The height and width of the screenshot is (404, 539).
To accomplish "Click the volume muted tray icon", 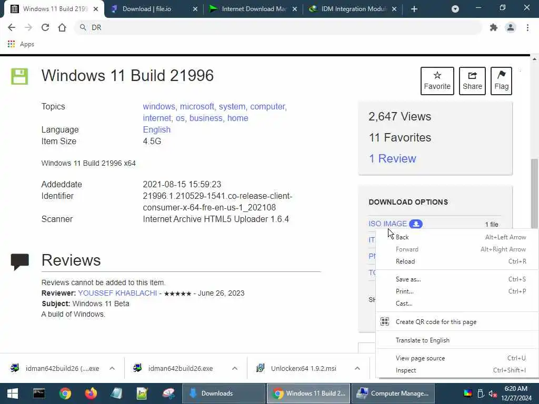I will (493, 393).
